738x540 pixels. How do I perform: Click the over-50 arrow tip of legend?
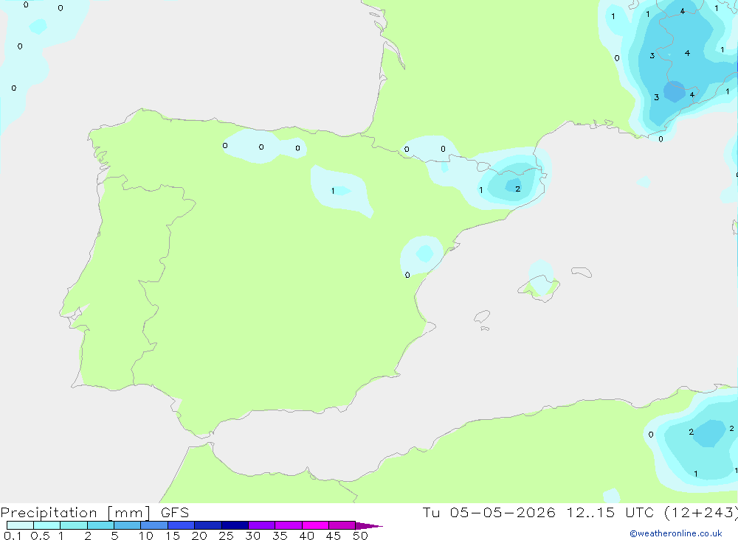(x=369, y=525)
